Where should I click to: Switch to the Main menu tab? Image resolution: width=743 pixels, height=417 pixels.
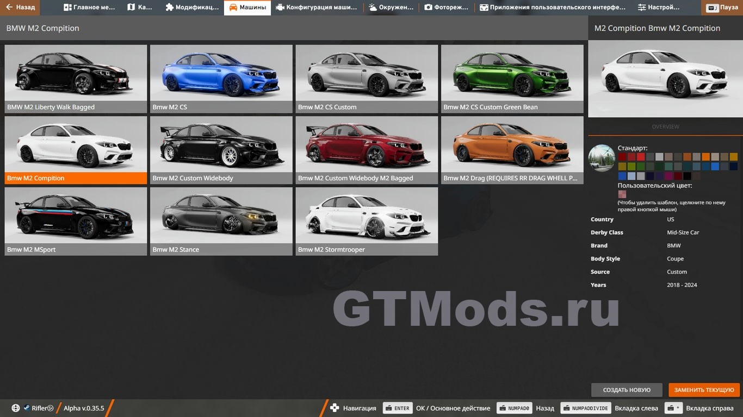click(89, 8)
